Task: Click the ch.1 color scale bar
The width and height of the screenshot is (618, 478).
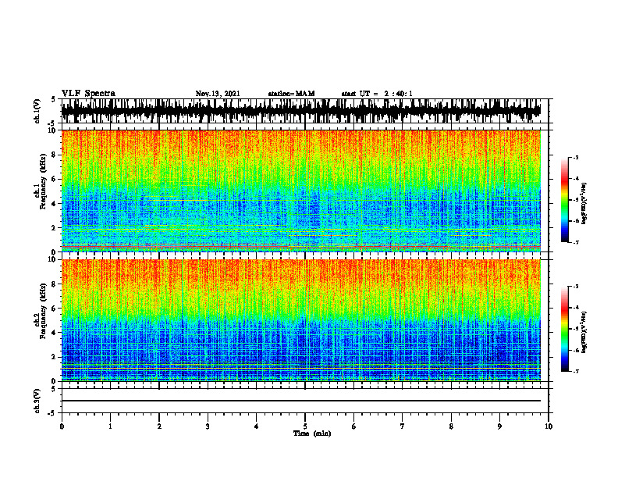Action: click(x=564, y=200)
